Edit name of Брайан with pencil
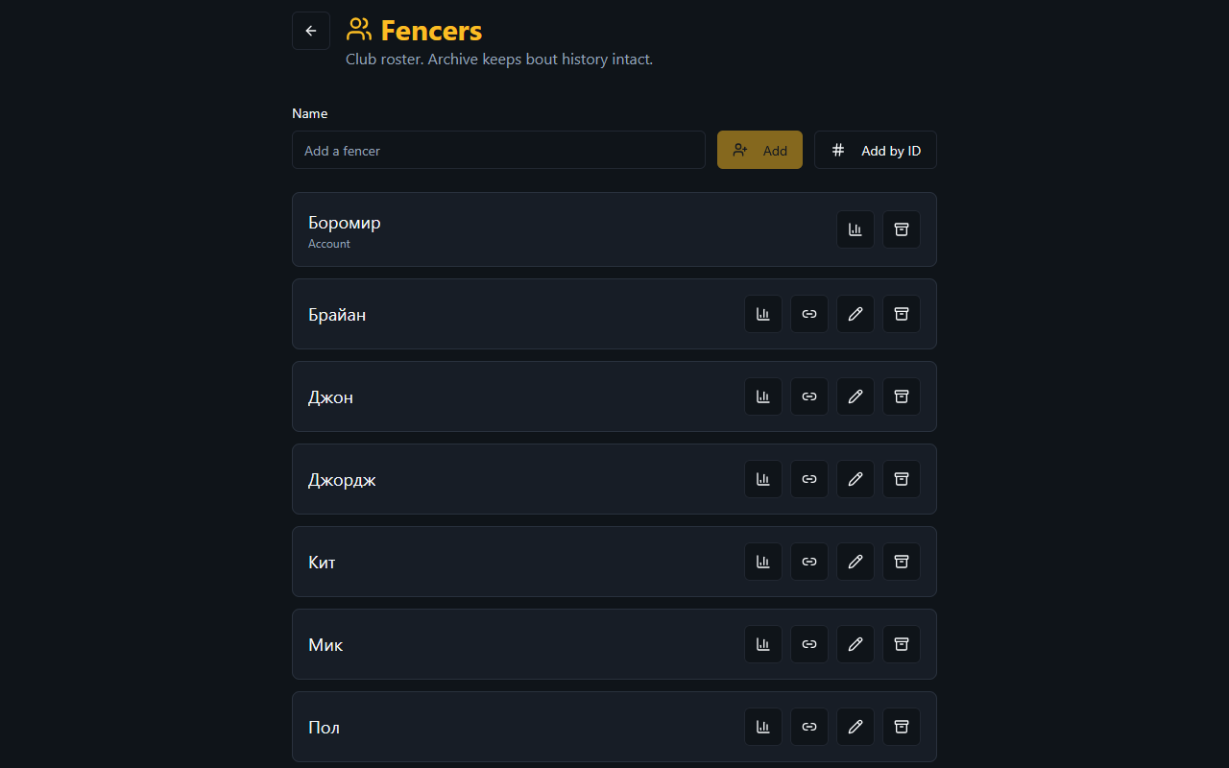 [x=855, y=314]
